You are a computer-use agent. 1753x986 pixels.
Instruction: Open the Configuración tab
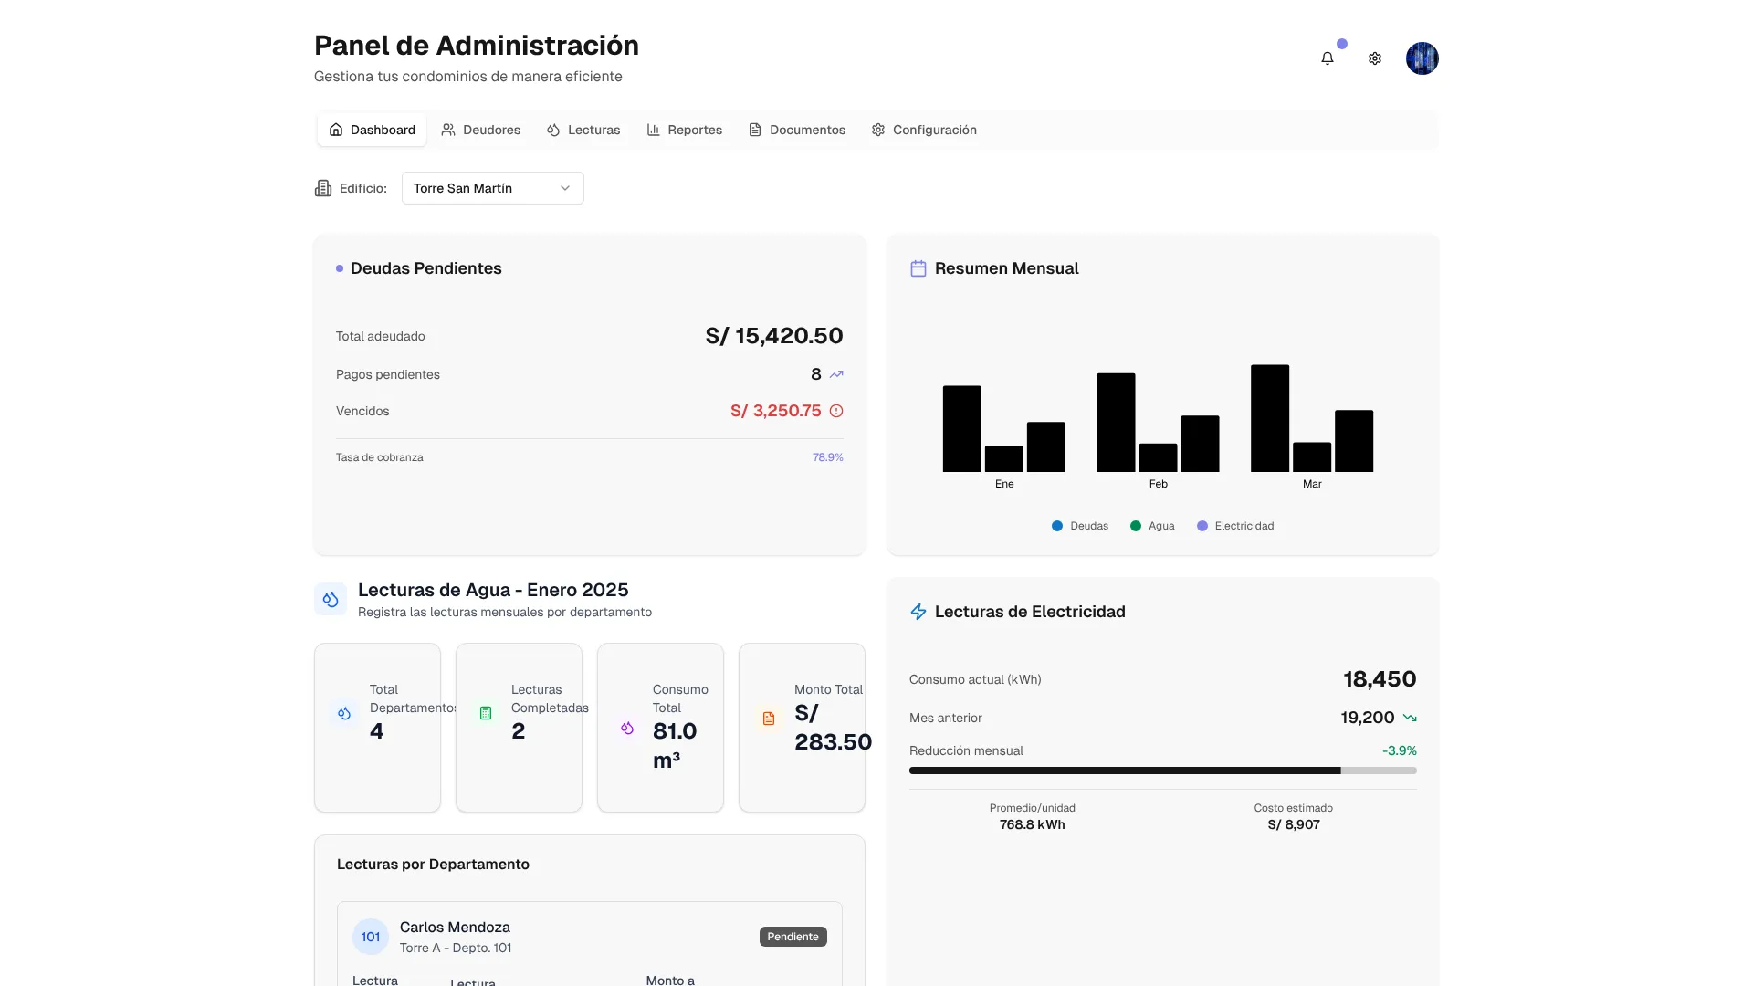923,130
